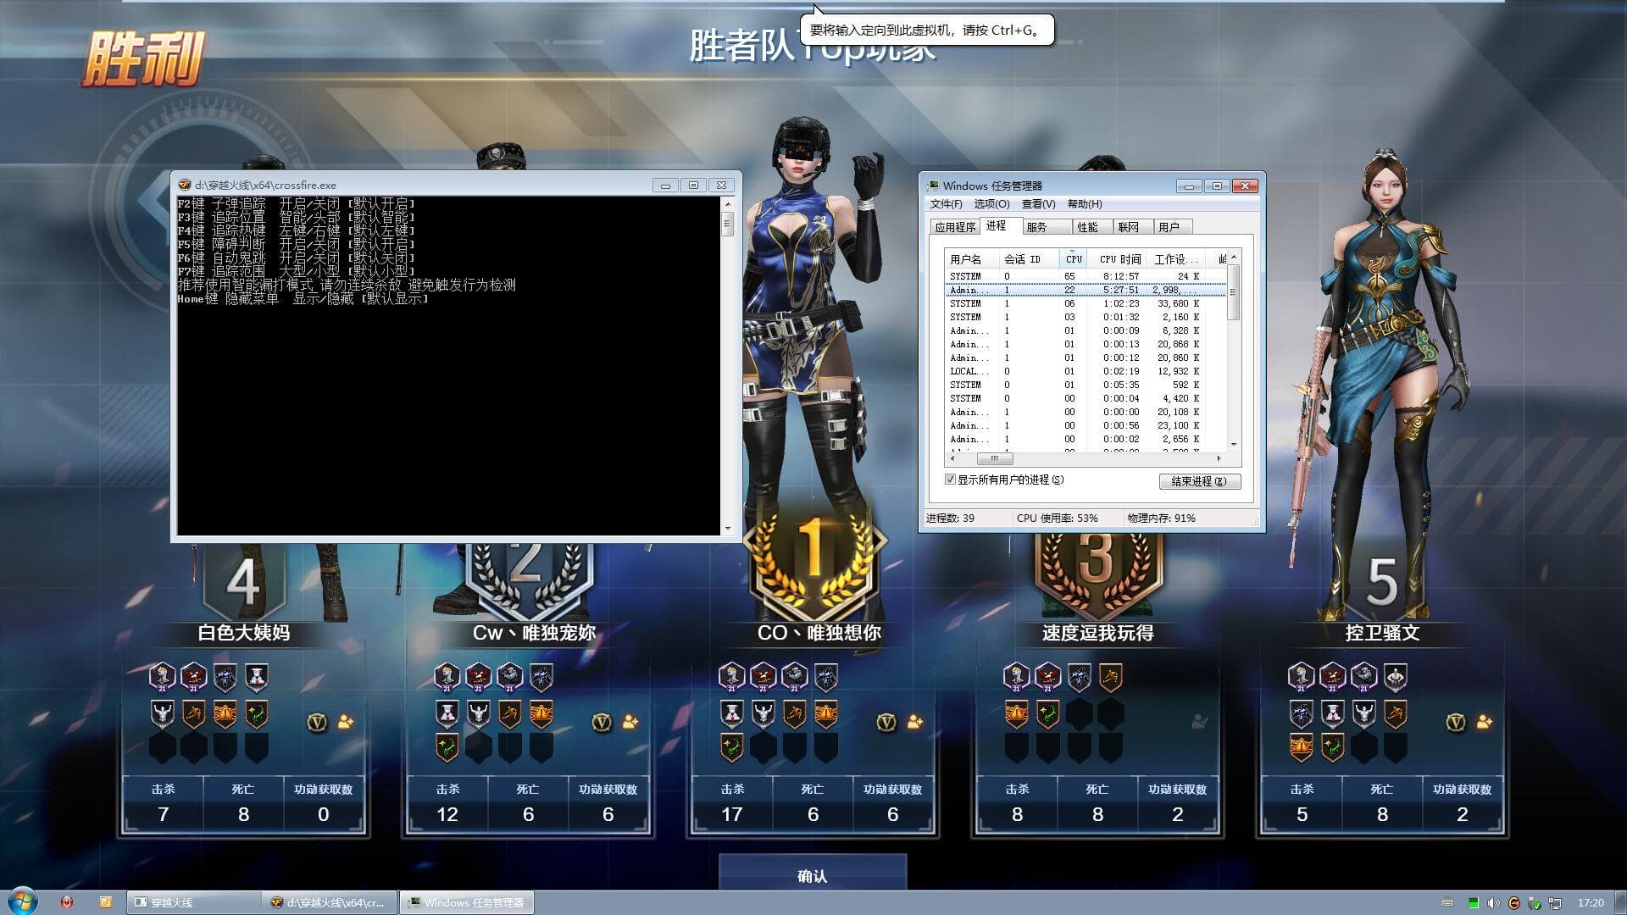Switch to 穿越火线 taskbar window
The image size is (1627, 915).
pyautogui.click(x=194, y=902)
